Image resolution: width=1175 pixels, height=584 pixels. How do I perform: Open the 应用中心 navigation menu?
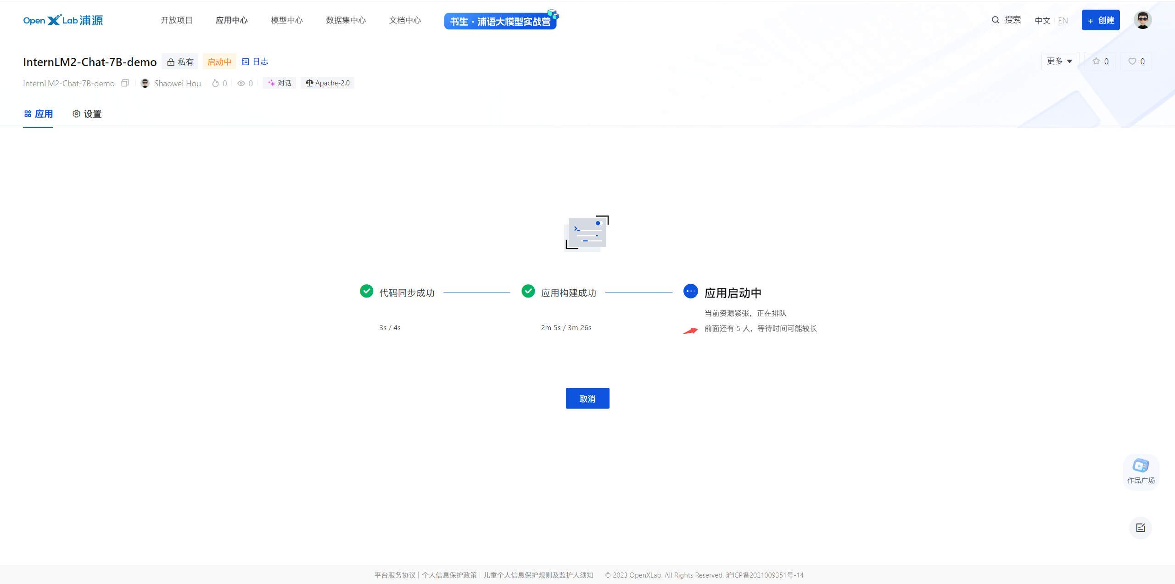(x=231, y=20)
